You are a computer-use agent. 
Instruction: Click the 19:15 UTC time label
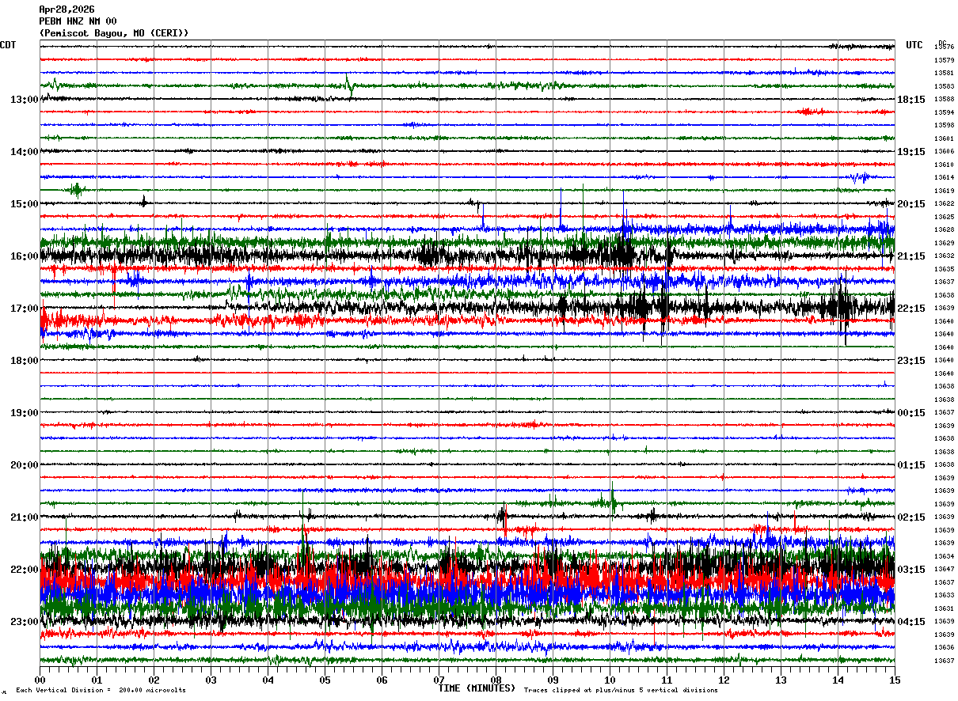911,152
